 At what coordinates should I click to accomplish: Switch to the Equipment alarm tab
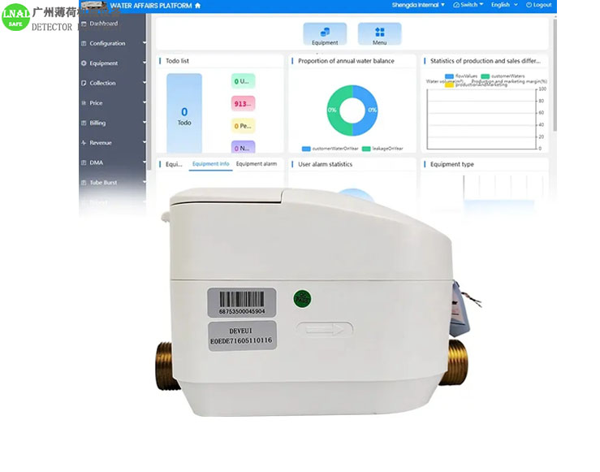click(257, 164)
